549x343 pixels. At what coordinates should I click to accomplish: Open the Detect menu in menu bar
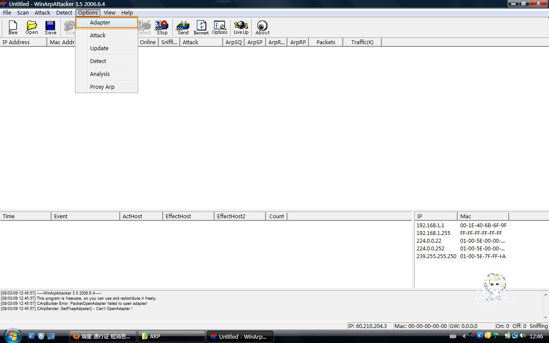click(x=64, y=12)
